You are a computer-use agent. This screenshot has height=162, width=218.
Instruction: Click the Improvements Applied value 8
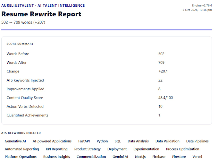coord(159,89)
